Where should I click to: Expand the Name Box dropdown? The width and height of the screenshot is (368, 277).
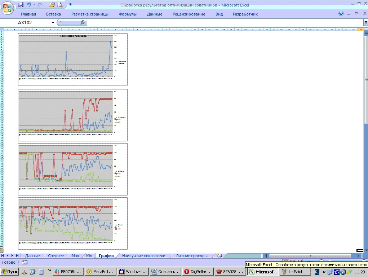(53, 22)
